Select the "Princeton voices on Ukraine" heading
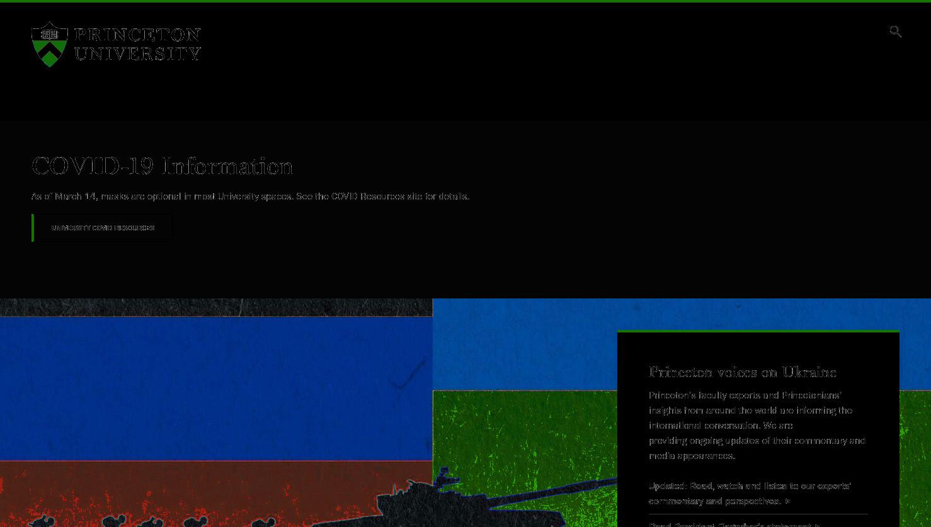 pos(743,372)
